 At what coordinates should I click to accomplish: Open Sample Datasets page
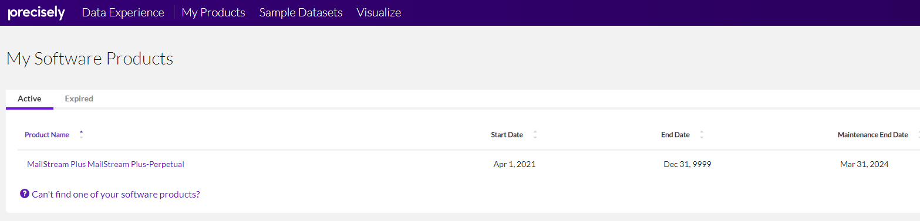tap(301, 12)
